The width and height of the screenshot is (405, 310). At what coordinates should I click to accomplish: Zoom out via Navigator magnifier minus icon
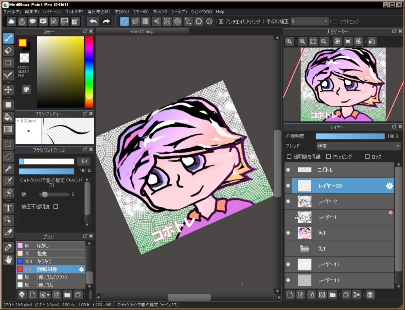click(324, 41)
